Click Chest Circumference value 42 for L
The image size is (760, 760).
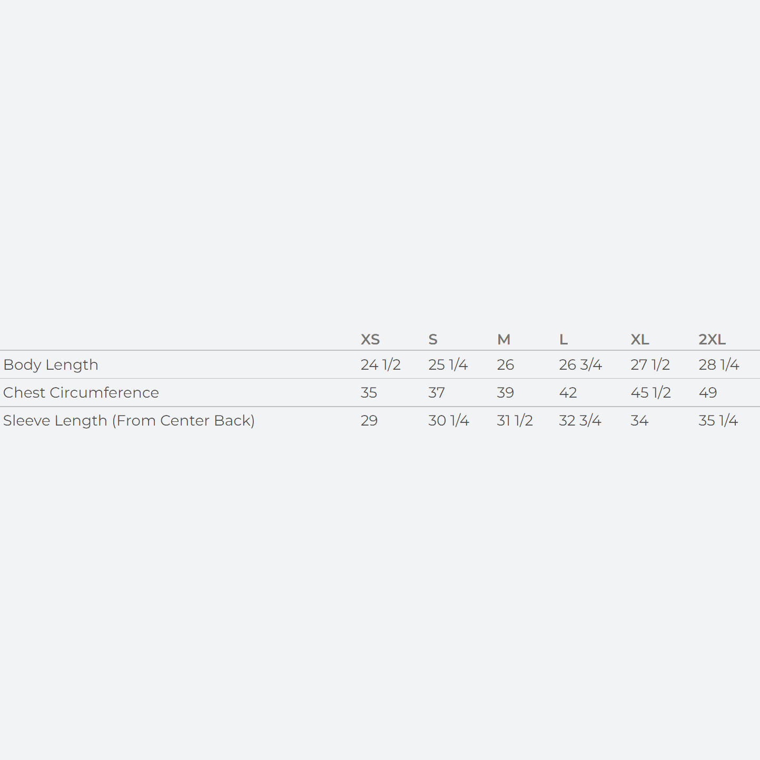[568, 392]
